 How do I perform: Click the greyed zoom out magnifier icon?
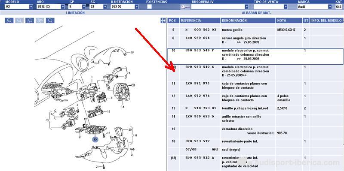click(x=19, y=21)
